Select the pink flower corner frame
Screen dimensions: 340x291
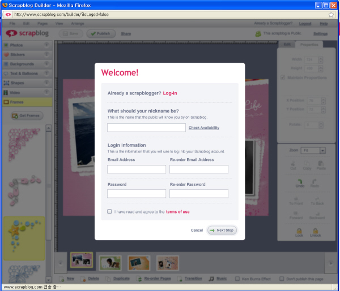(x=24, y=145)
